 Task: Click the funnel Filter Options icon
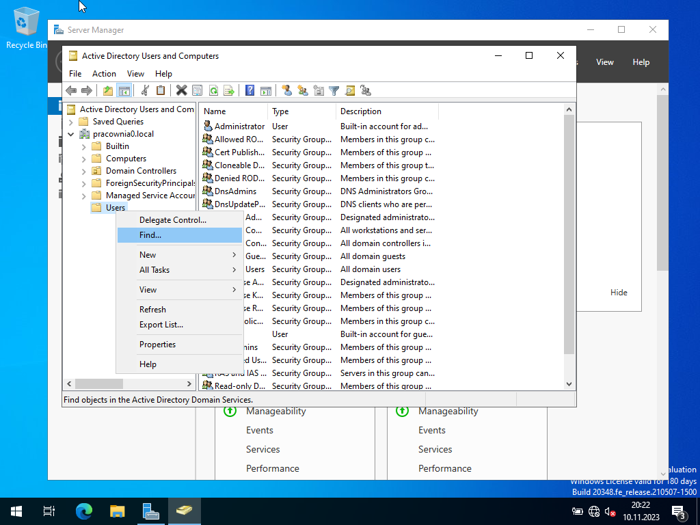tap(334, 91)
